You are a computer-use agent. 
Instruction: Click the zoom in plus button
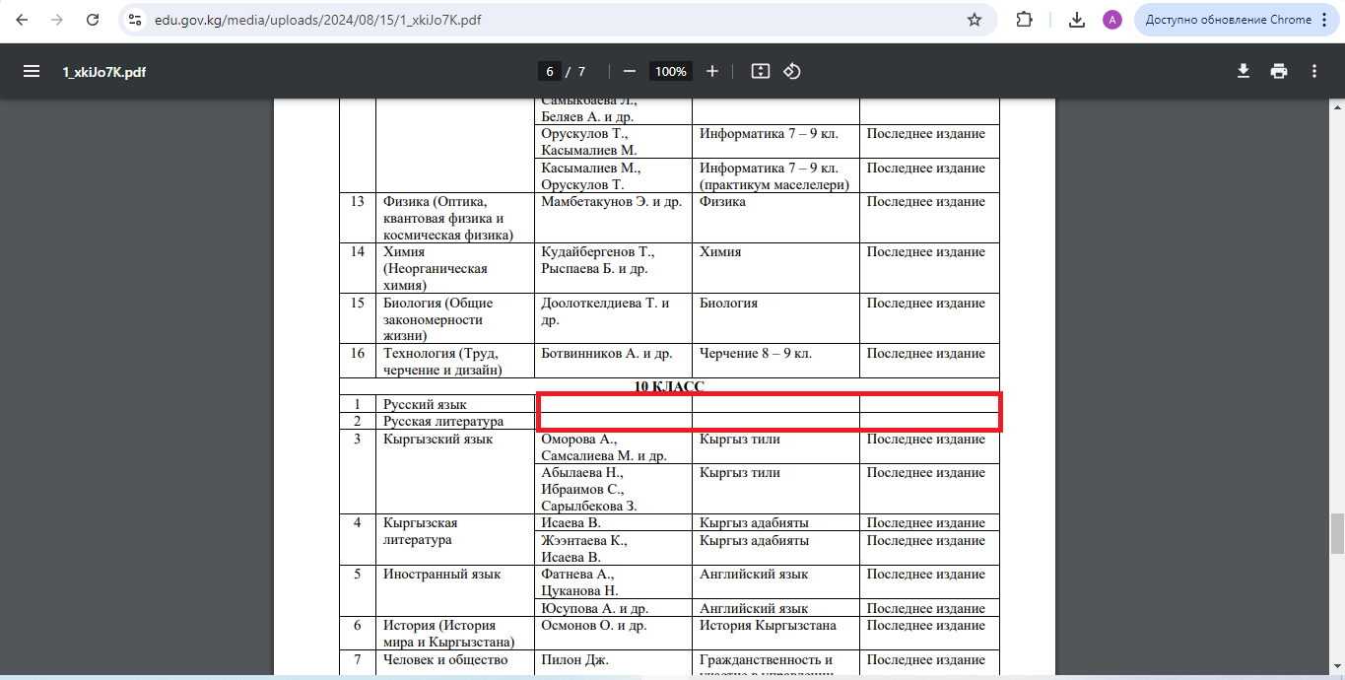coord(712,71)
